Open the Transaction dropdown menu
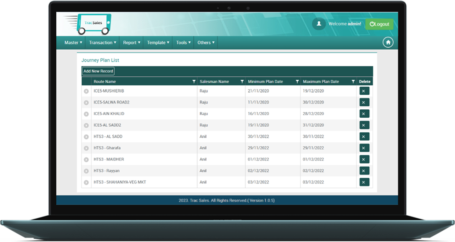 point(103,43)
